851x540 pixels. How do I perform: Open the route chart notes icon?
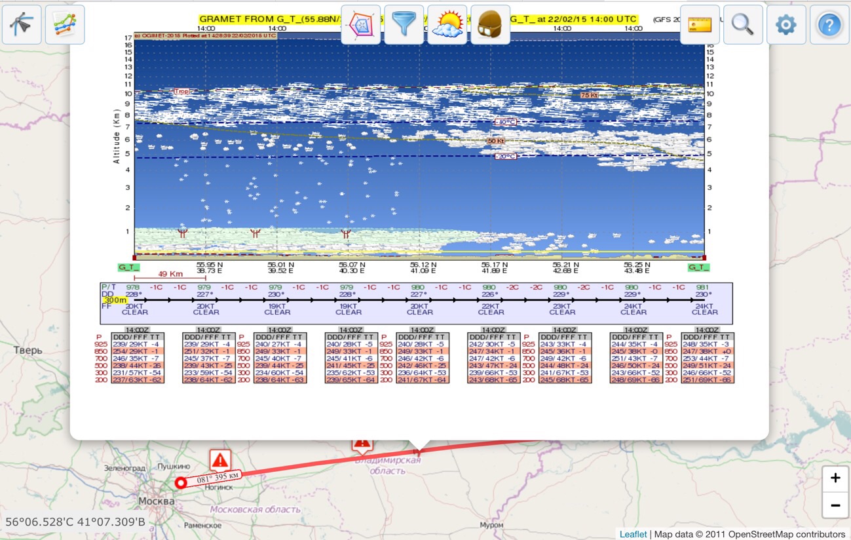point(65,25)
